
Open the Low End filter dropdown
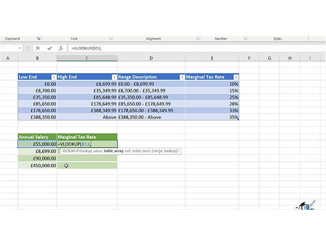click(x=53, y=77)
